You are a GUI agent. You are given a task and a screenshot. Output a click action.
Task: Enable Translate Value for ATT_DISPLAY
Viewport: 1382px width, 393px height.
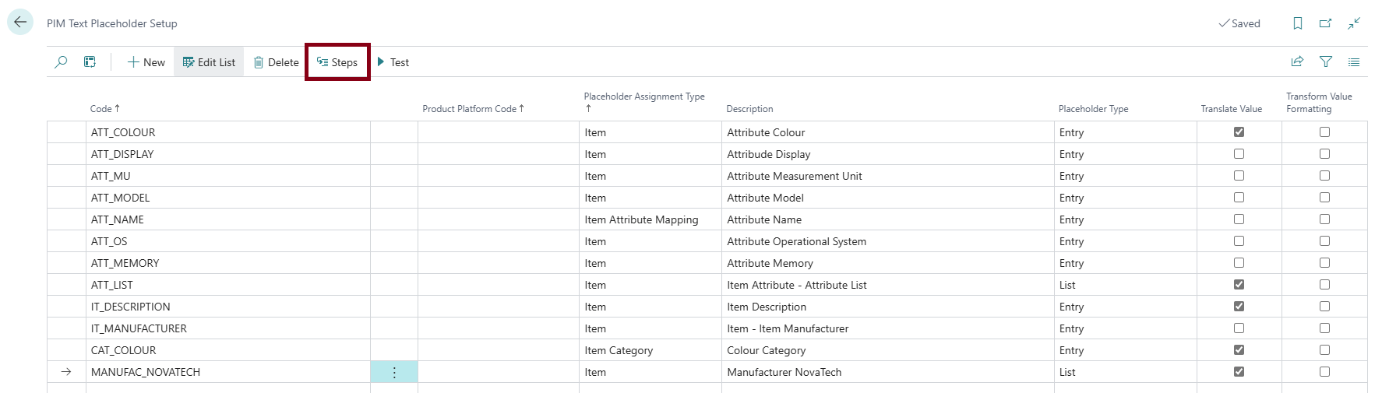[x=1239, y=154]
